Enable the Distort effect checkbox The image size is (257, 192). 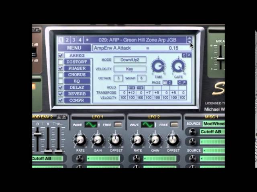61,62
